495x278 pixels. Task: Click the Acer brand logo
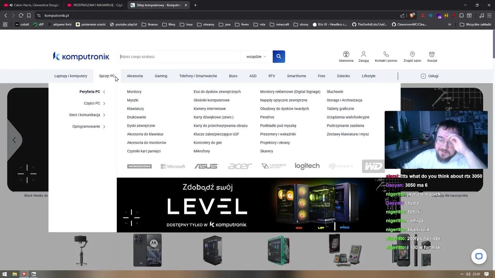(x=240, y=166)
